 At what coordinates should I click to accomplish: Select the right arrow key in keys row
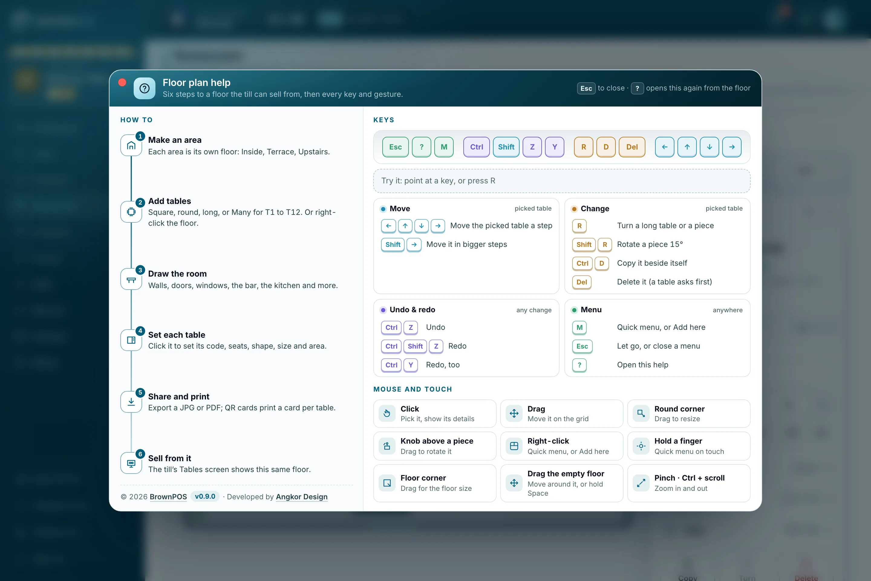coord(732,147)
